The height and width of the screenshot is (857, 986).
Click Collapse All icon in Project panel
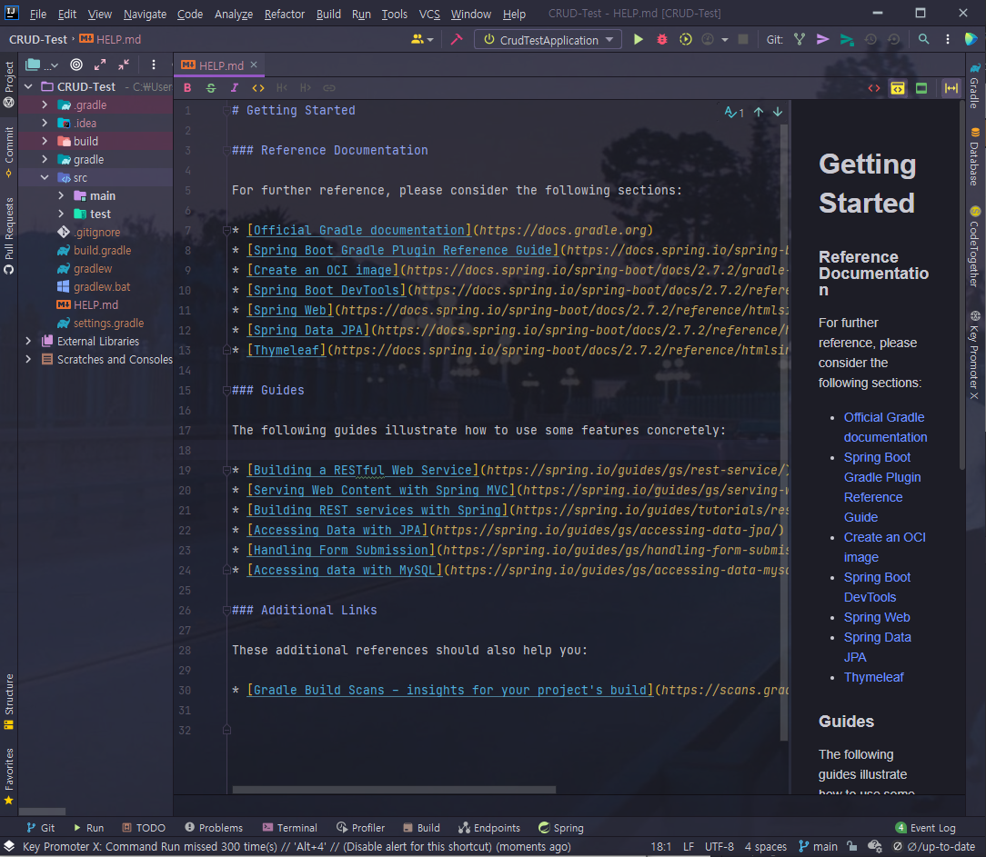124,65
